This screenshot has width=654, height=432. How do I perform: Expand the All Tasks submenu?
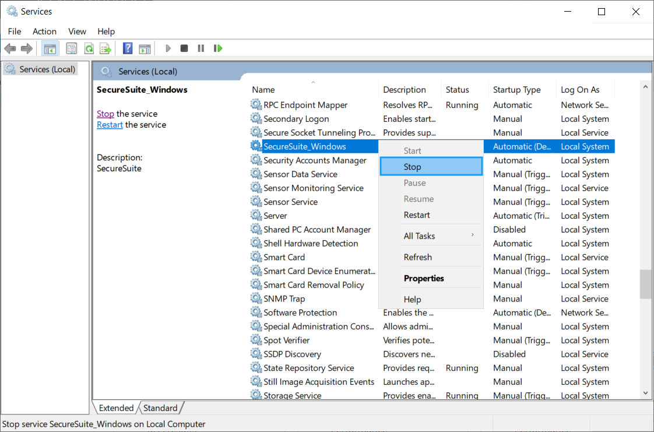pos(431,236)
